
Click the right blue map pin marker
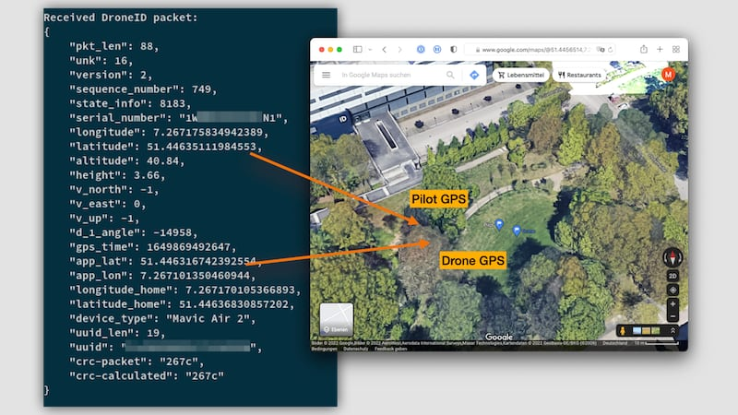coord(517,231)
